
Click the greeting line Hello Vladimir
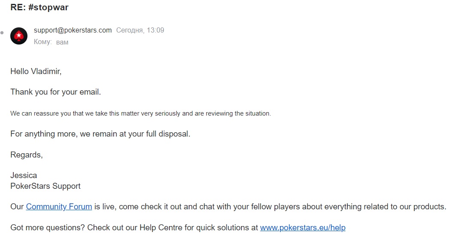pyautogui.click(x=36, y=71)
